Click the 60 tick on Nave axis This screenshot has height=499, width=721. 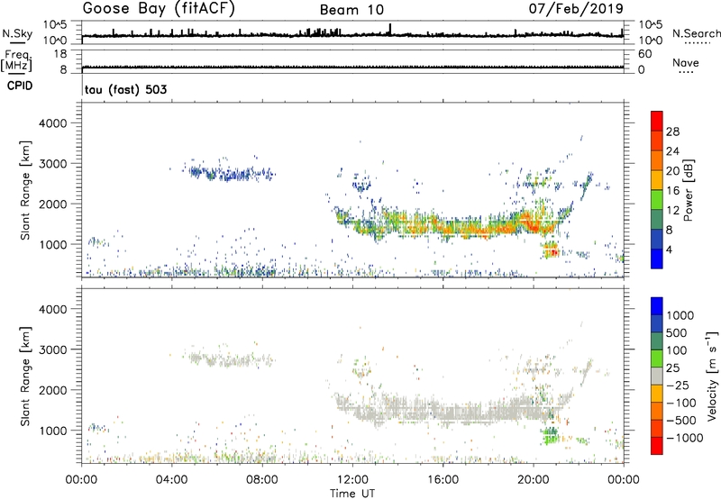pyautogui.click(x=645, y=54)
